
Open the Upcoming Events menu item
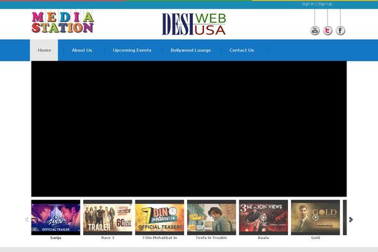[x=132, y=50]
